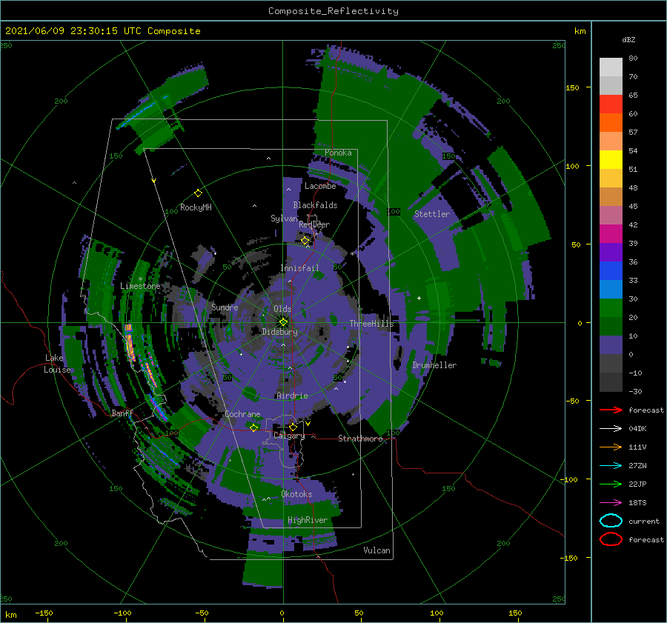The image size is (667, 623).
Task: Click the Drumheller city label
Action: point(434,365)
